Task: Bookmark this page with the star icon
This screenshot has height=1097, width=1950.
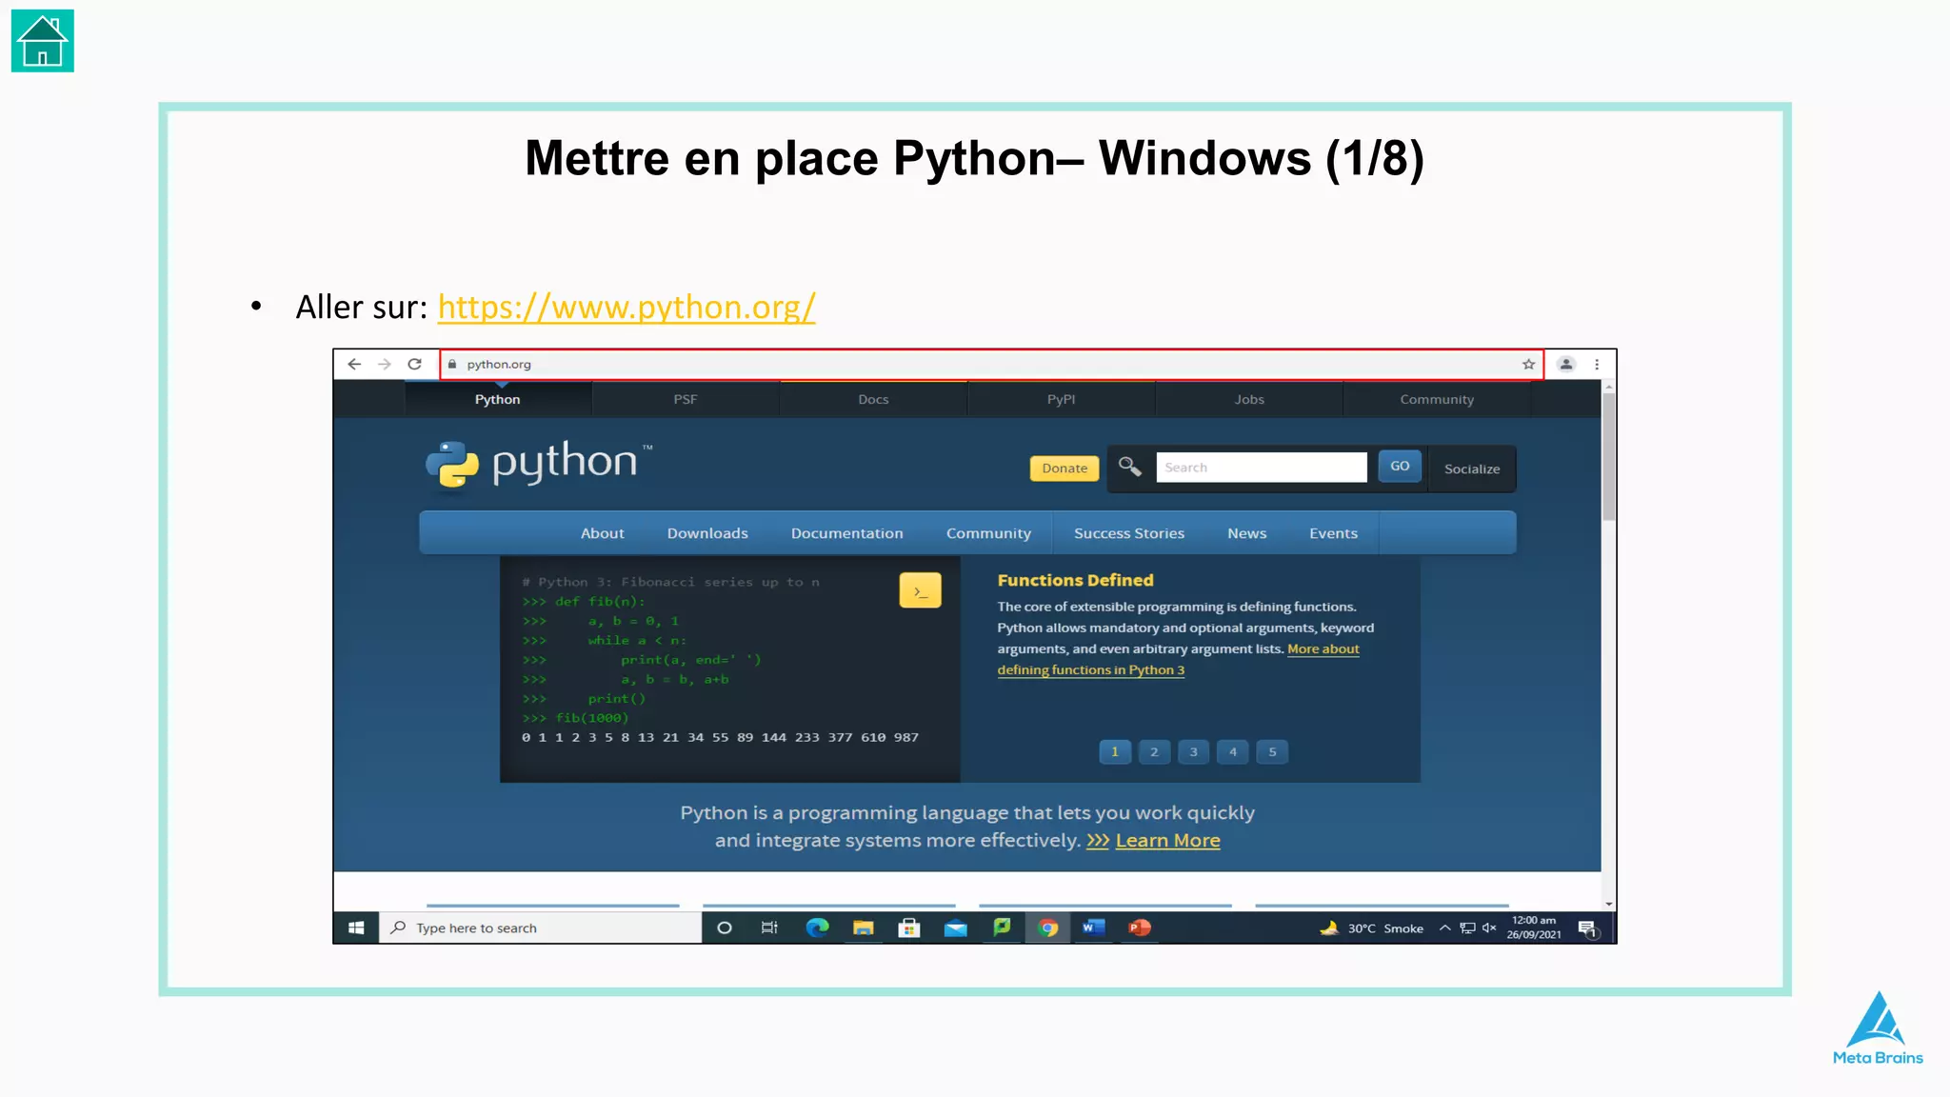Action: tap(1528, 364)
